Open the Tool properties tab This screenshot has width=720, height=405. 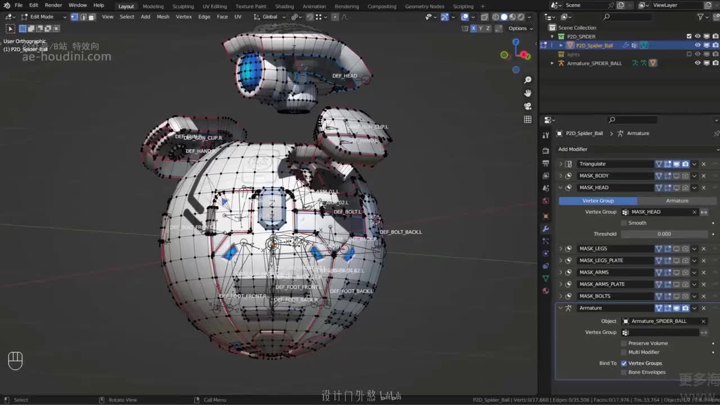click(546, 135)
